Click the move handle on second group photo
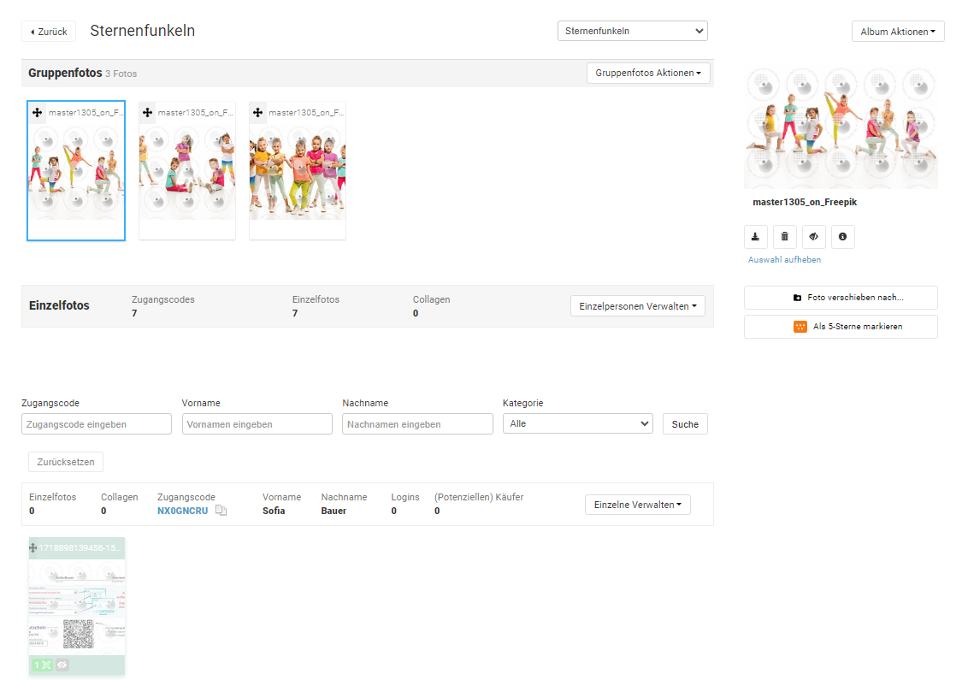 147,112
